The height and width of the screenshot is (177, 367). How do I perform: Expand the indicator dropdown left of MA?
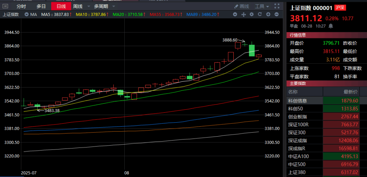pyautogui.click(x=27, y=14)
